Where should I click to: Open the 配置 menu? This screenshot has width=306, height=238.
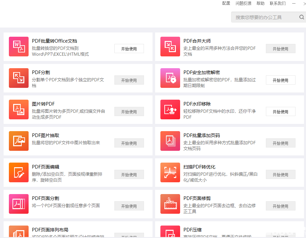pyautogui.click(x=226, y=3)
